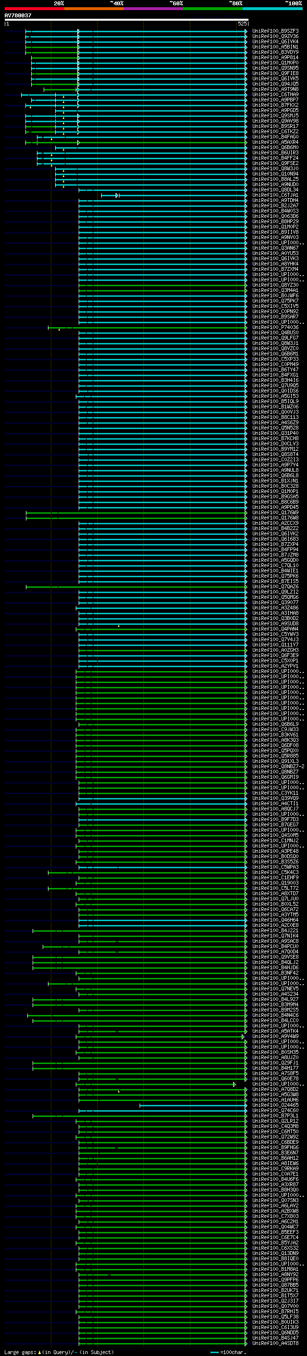Viewport: 307px width, 1356px height.
Task: Click the arrowhead marker on UniRef100_C6TJA1 bar
Action: [x=118, y=195]
